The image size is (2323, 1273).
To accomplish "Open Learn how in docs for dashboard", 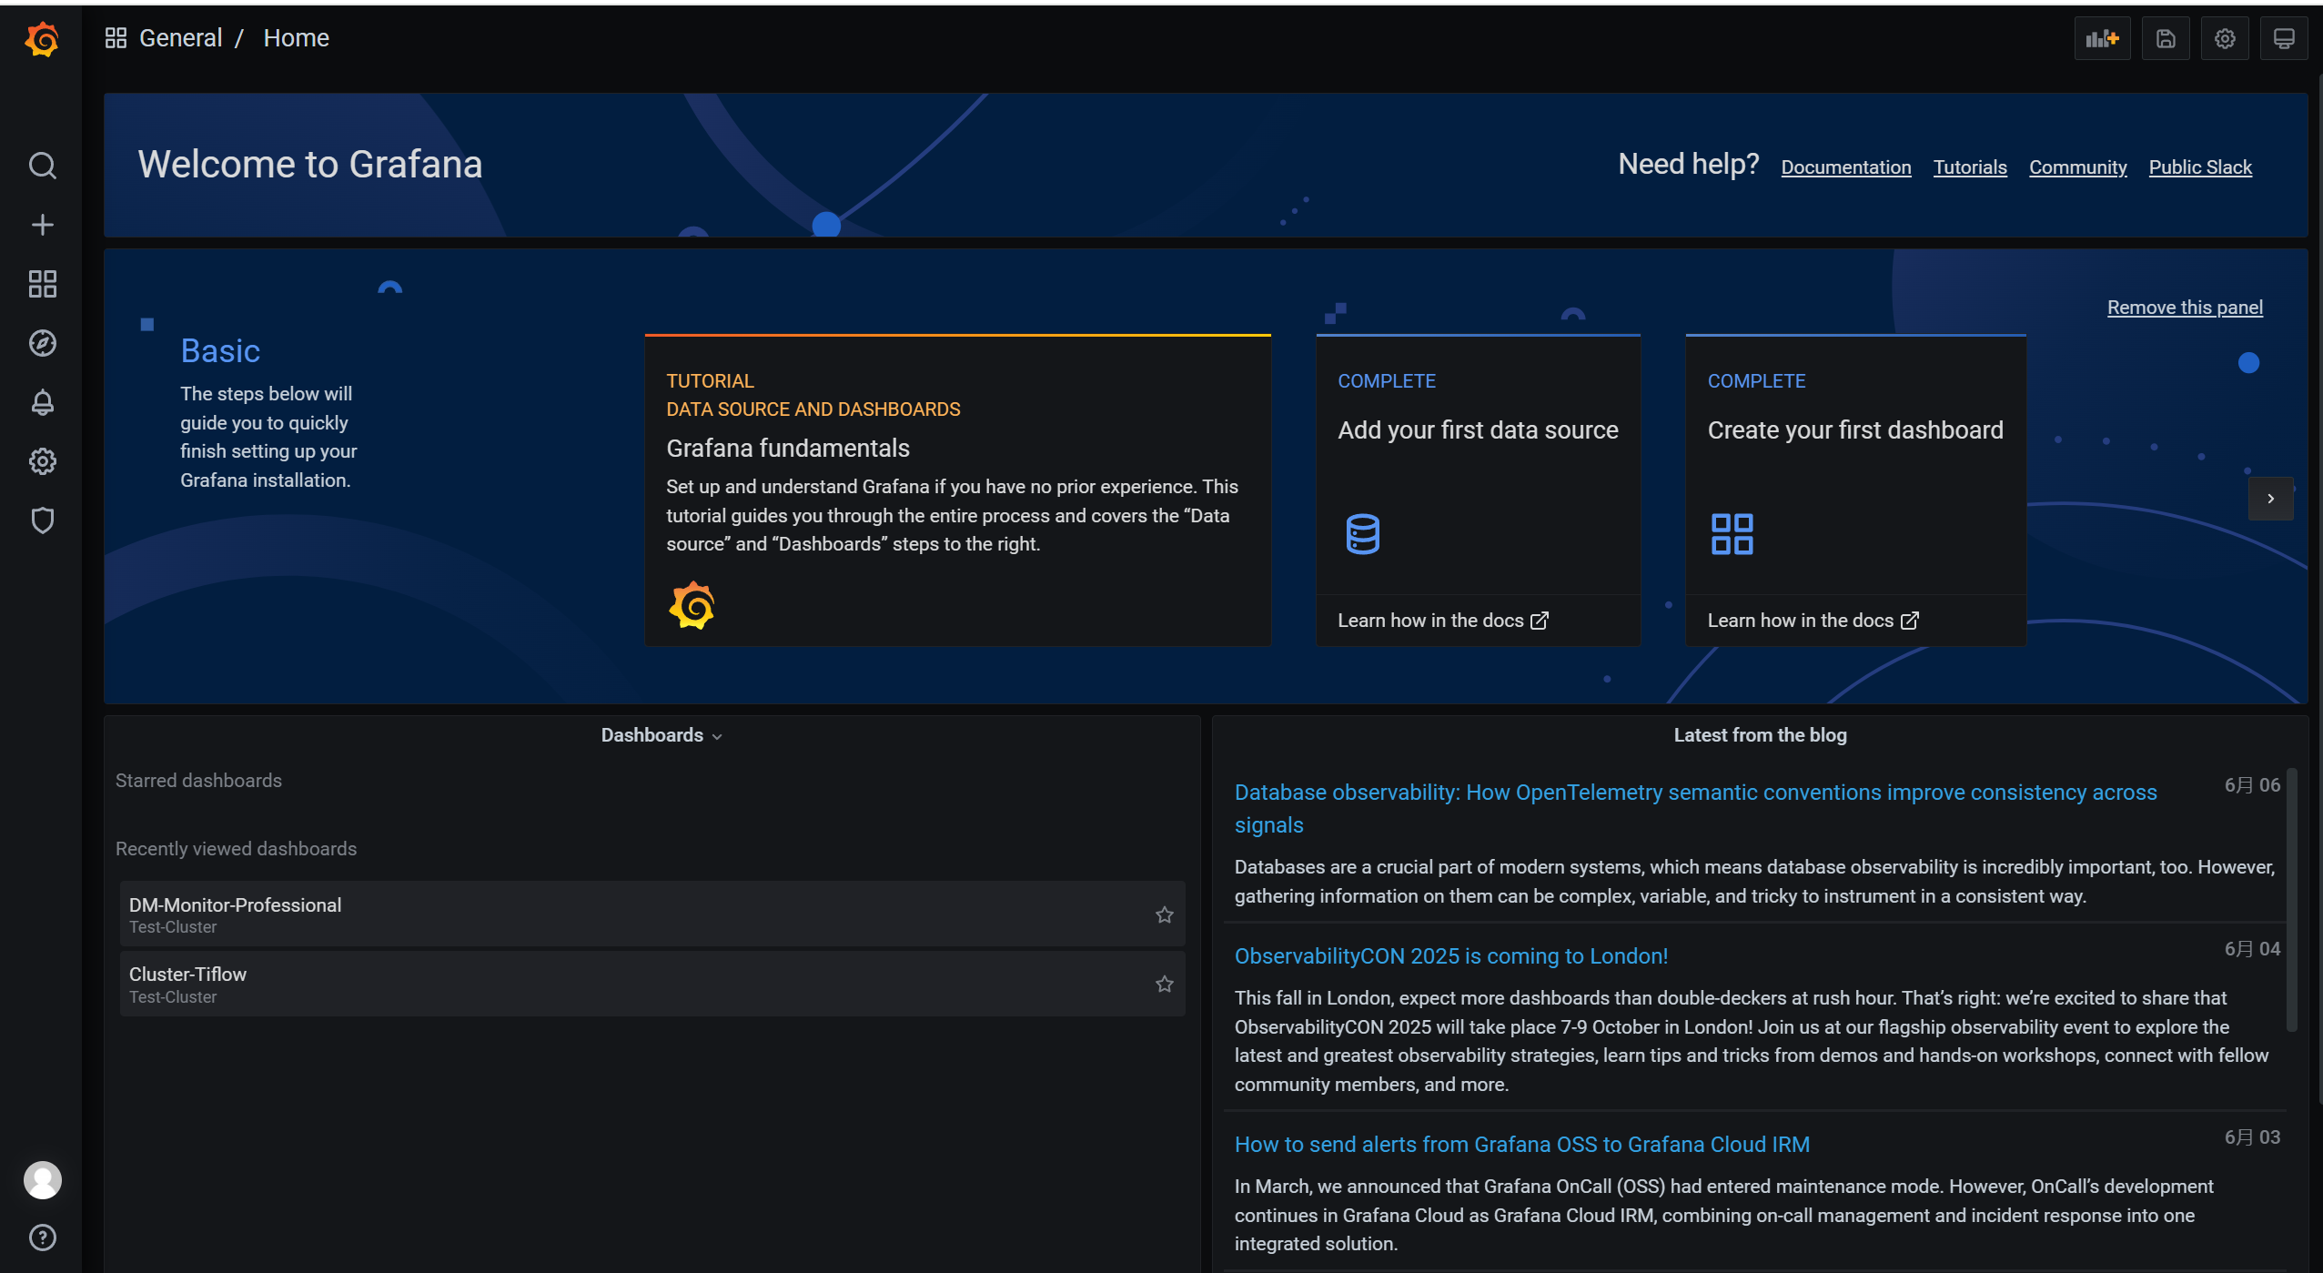I will point(1813,621).
